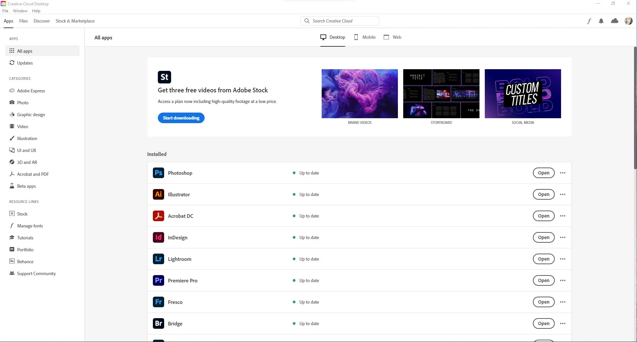Open Bridge with its Open button
This screenshot has width=637, height=342.
(x=543, y=323)
